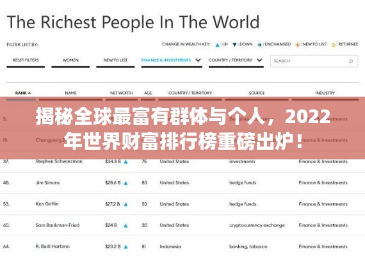The image size is (365, 256).
Task: Click hedge funds in Ken Griffin's row
Action: (243, 204)
